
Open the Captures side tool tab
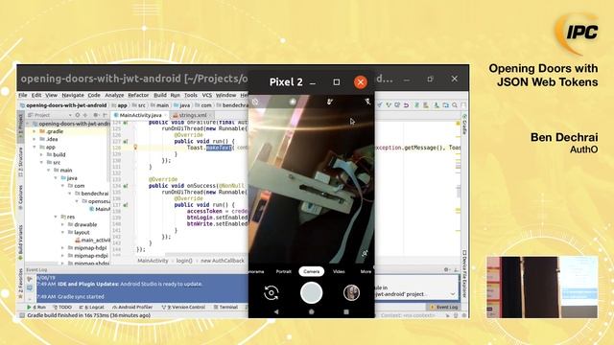click(x=21, y=197)
